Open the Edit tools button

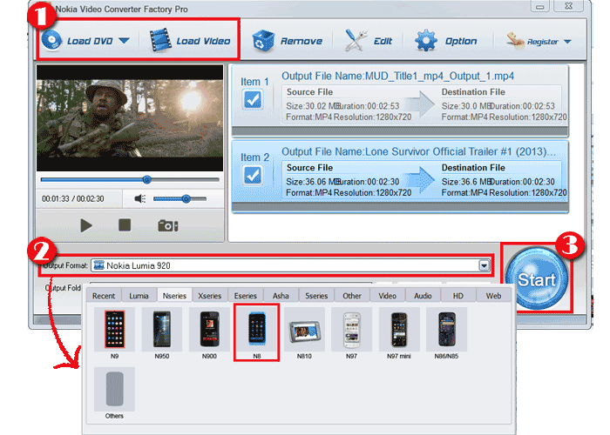tap(369, 40)
